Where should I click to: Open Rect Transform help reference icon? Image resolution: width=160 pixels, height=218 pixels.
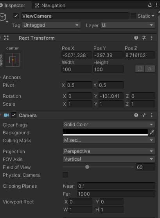pyautogui.click(x=136, y=38)
